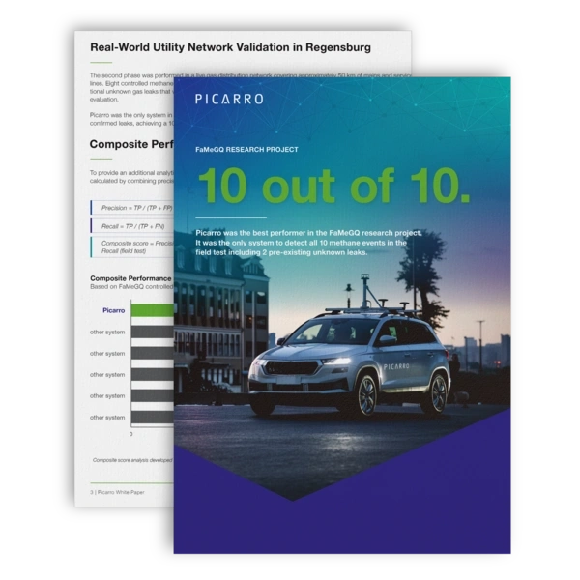This screenshot has height=580, width=580.
Task: Click the PICARRO lettering on the car door
Action: pyautogui.click(x=396, y=366)
